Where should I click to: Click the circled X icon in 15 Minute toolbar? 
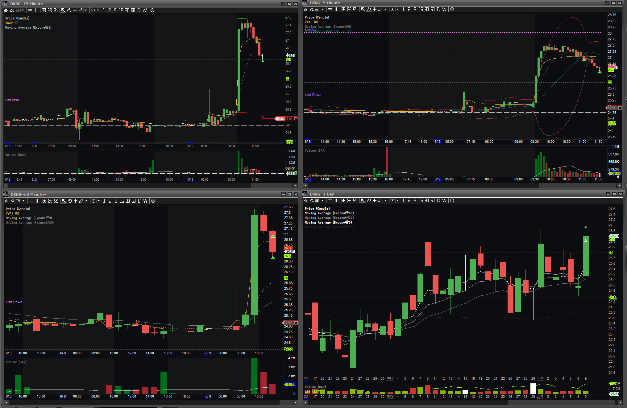pyautogui.click(x=152, y=10)
